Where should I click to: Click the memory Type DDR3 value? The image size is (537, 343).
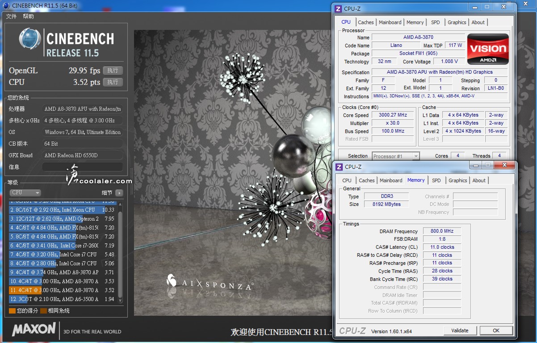coord(386,197)
